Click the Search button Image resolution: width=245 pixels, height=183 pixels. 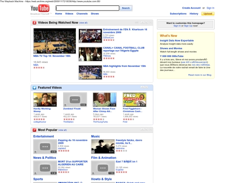pos(126,8)
